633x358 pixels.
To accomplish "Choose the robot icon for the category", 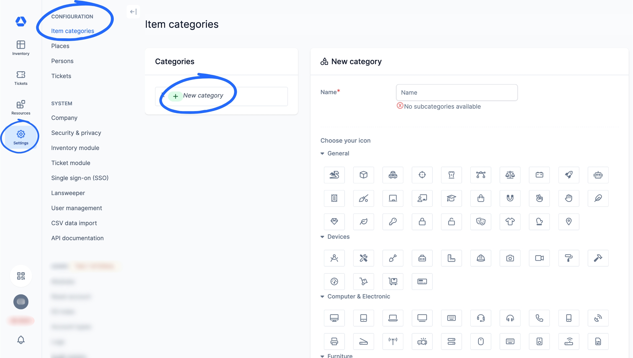I will 598,175.
